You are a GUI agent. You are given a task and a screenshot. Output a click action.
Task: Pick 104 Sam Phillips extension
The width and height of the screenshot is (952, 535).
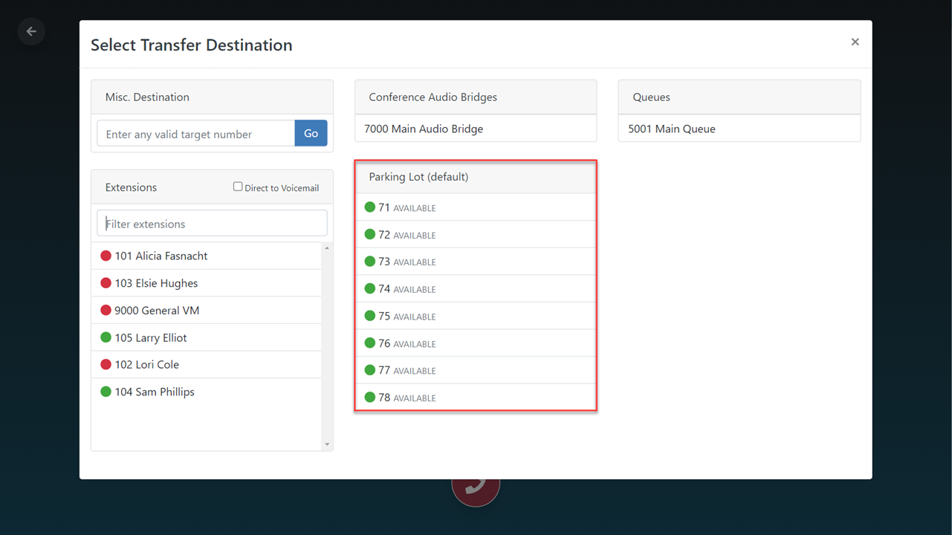click(x=155, y=392)
